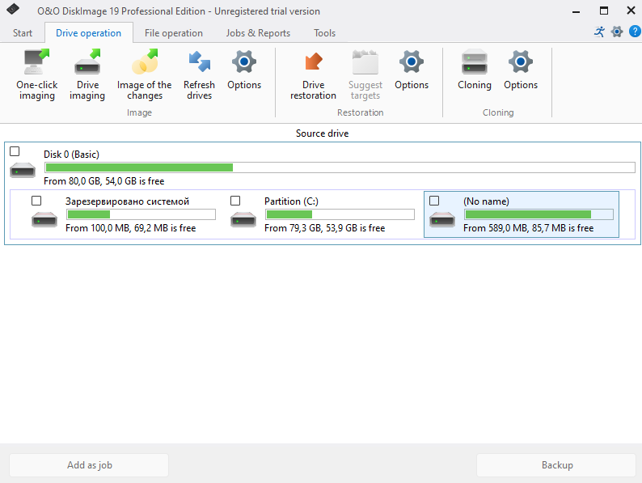Open Options in the Cloning group

[521, 70]
